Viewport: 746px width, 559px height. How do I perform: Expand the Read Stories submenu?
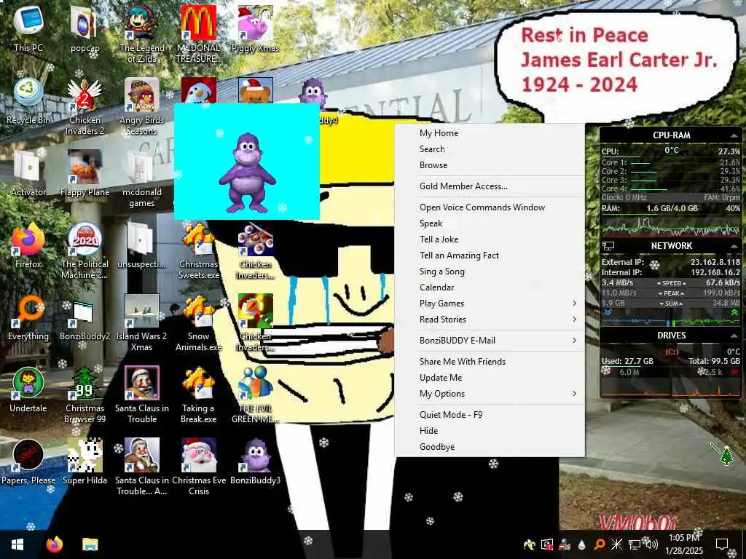[490, 320]
